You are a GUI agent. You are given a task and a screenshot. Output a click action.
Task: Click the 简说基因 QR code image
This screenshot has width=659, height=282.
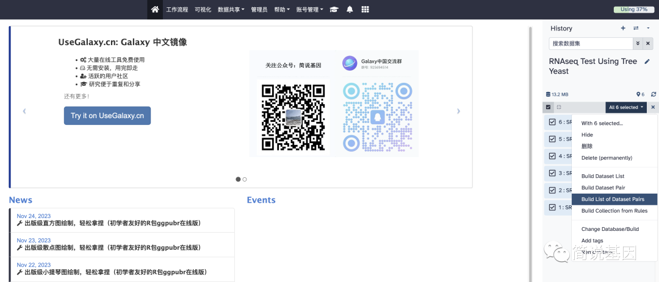(x=293, y=117)
